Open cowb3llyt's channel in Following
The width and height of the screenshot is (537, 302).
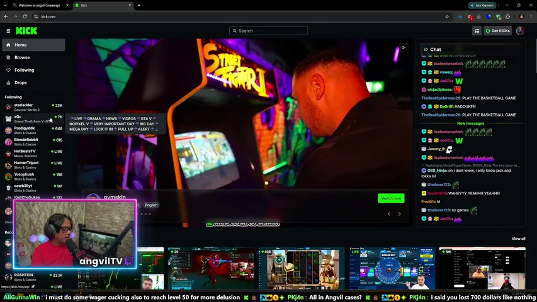coord(33,188)
